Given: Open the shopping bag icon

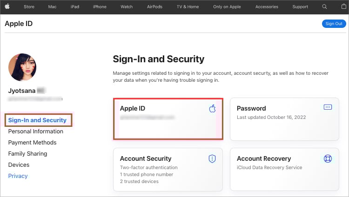Looking at the screenshot, I should tap(339, 7).
